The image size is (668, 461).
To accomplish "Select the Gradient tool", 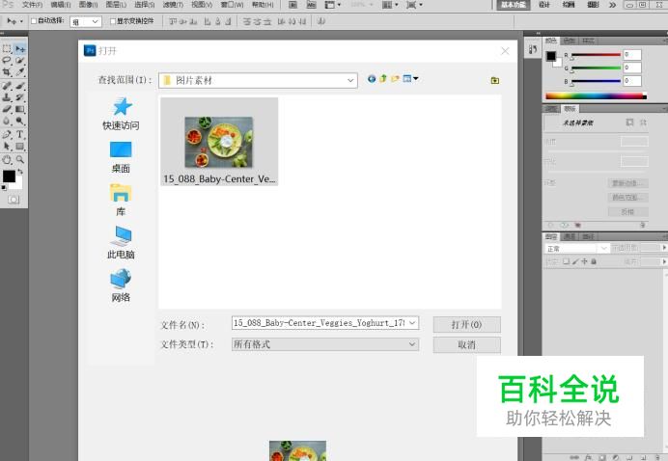I will click(19, 109).
